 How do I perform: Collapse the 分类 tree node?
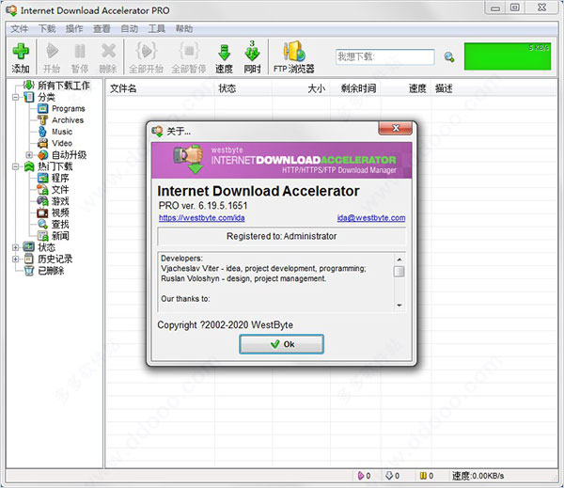coord(15,97)
